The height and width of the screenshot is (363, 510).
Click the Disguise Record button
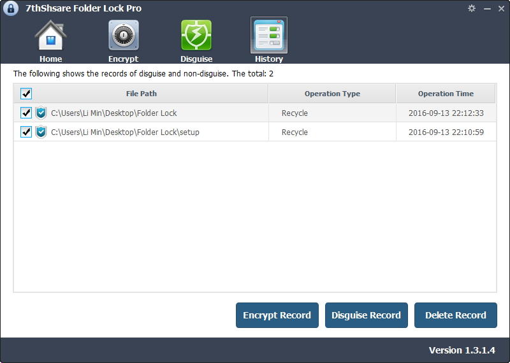coord(366,315)
